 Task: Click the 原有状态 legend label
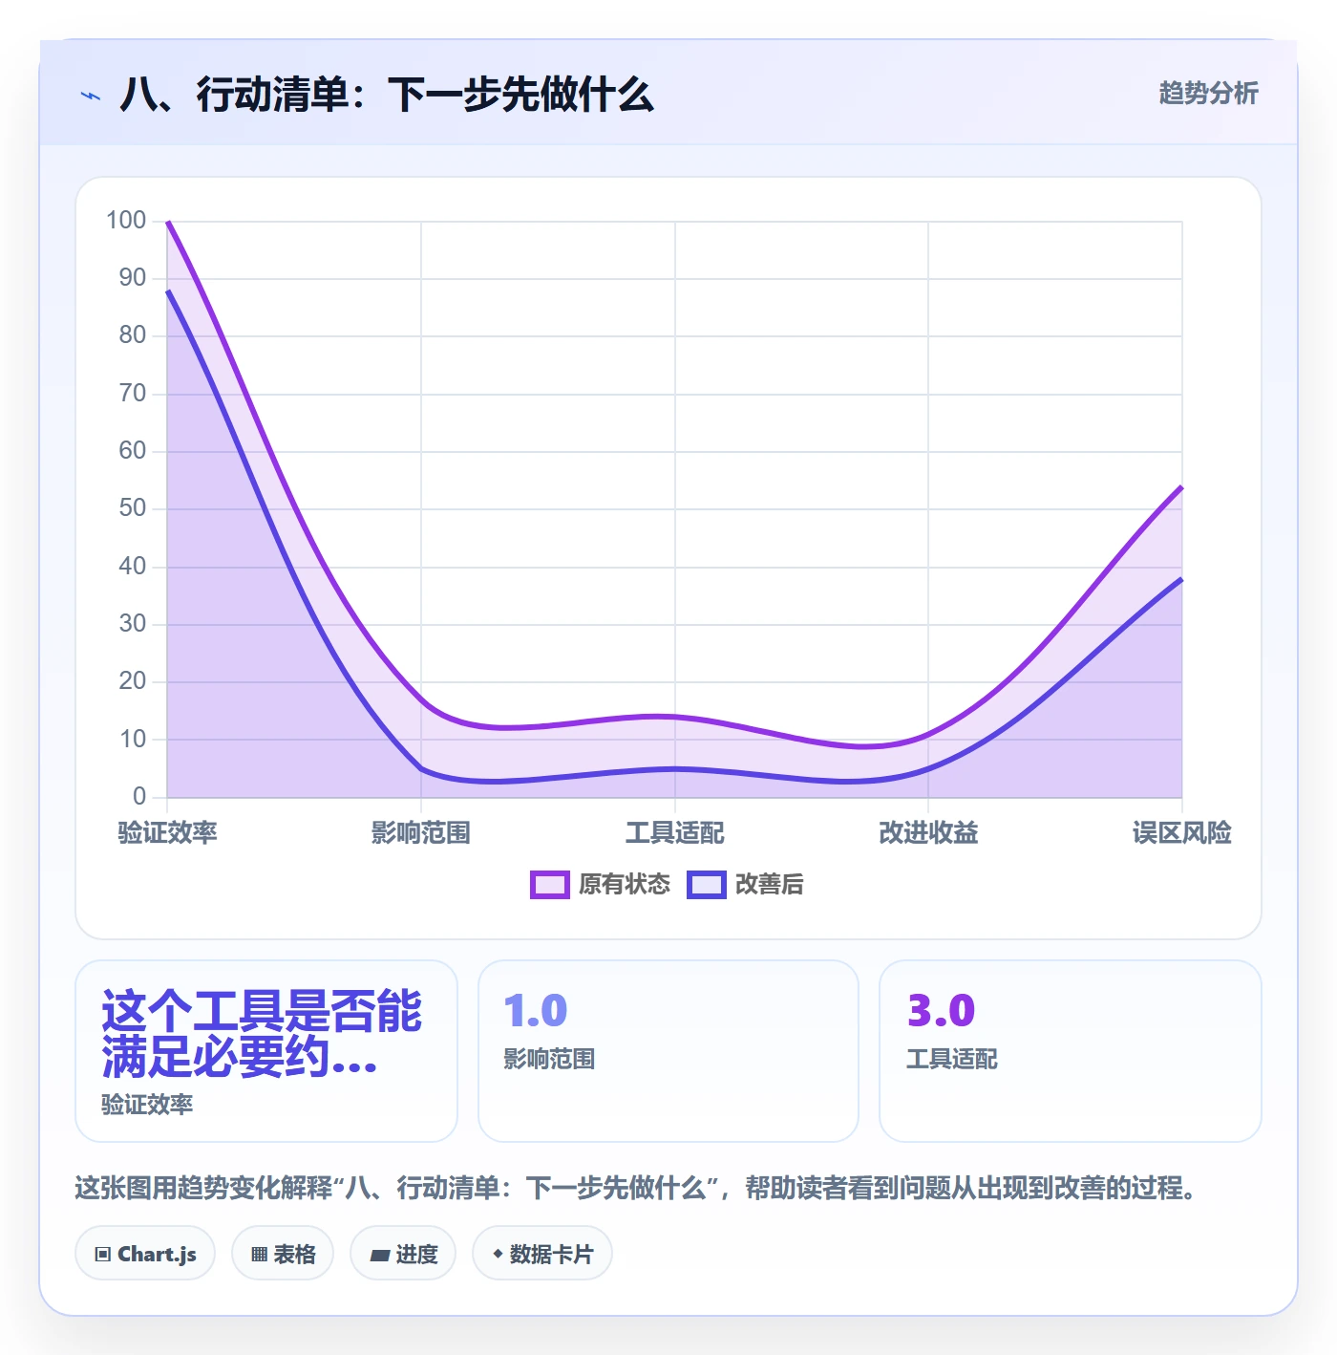tap(625, 885)
